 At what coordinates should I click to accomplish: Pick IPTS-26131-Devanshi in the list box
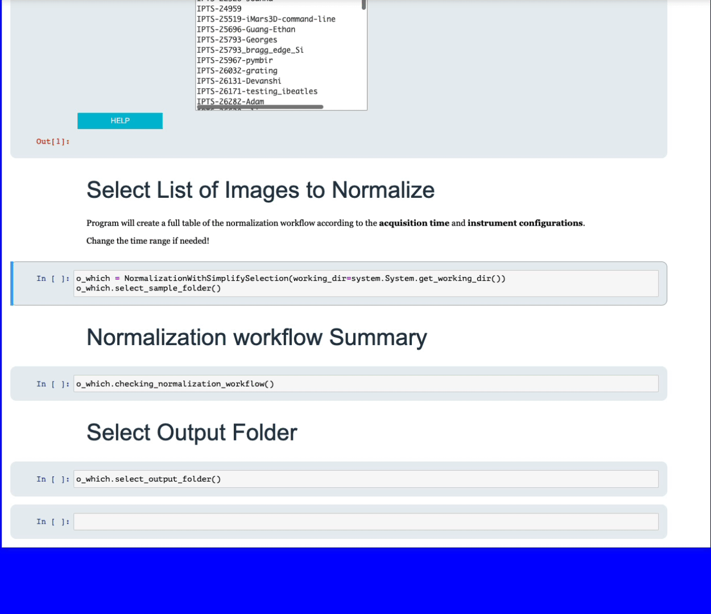239,81
